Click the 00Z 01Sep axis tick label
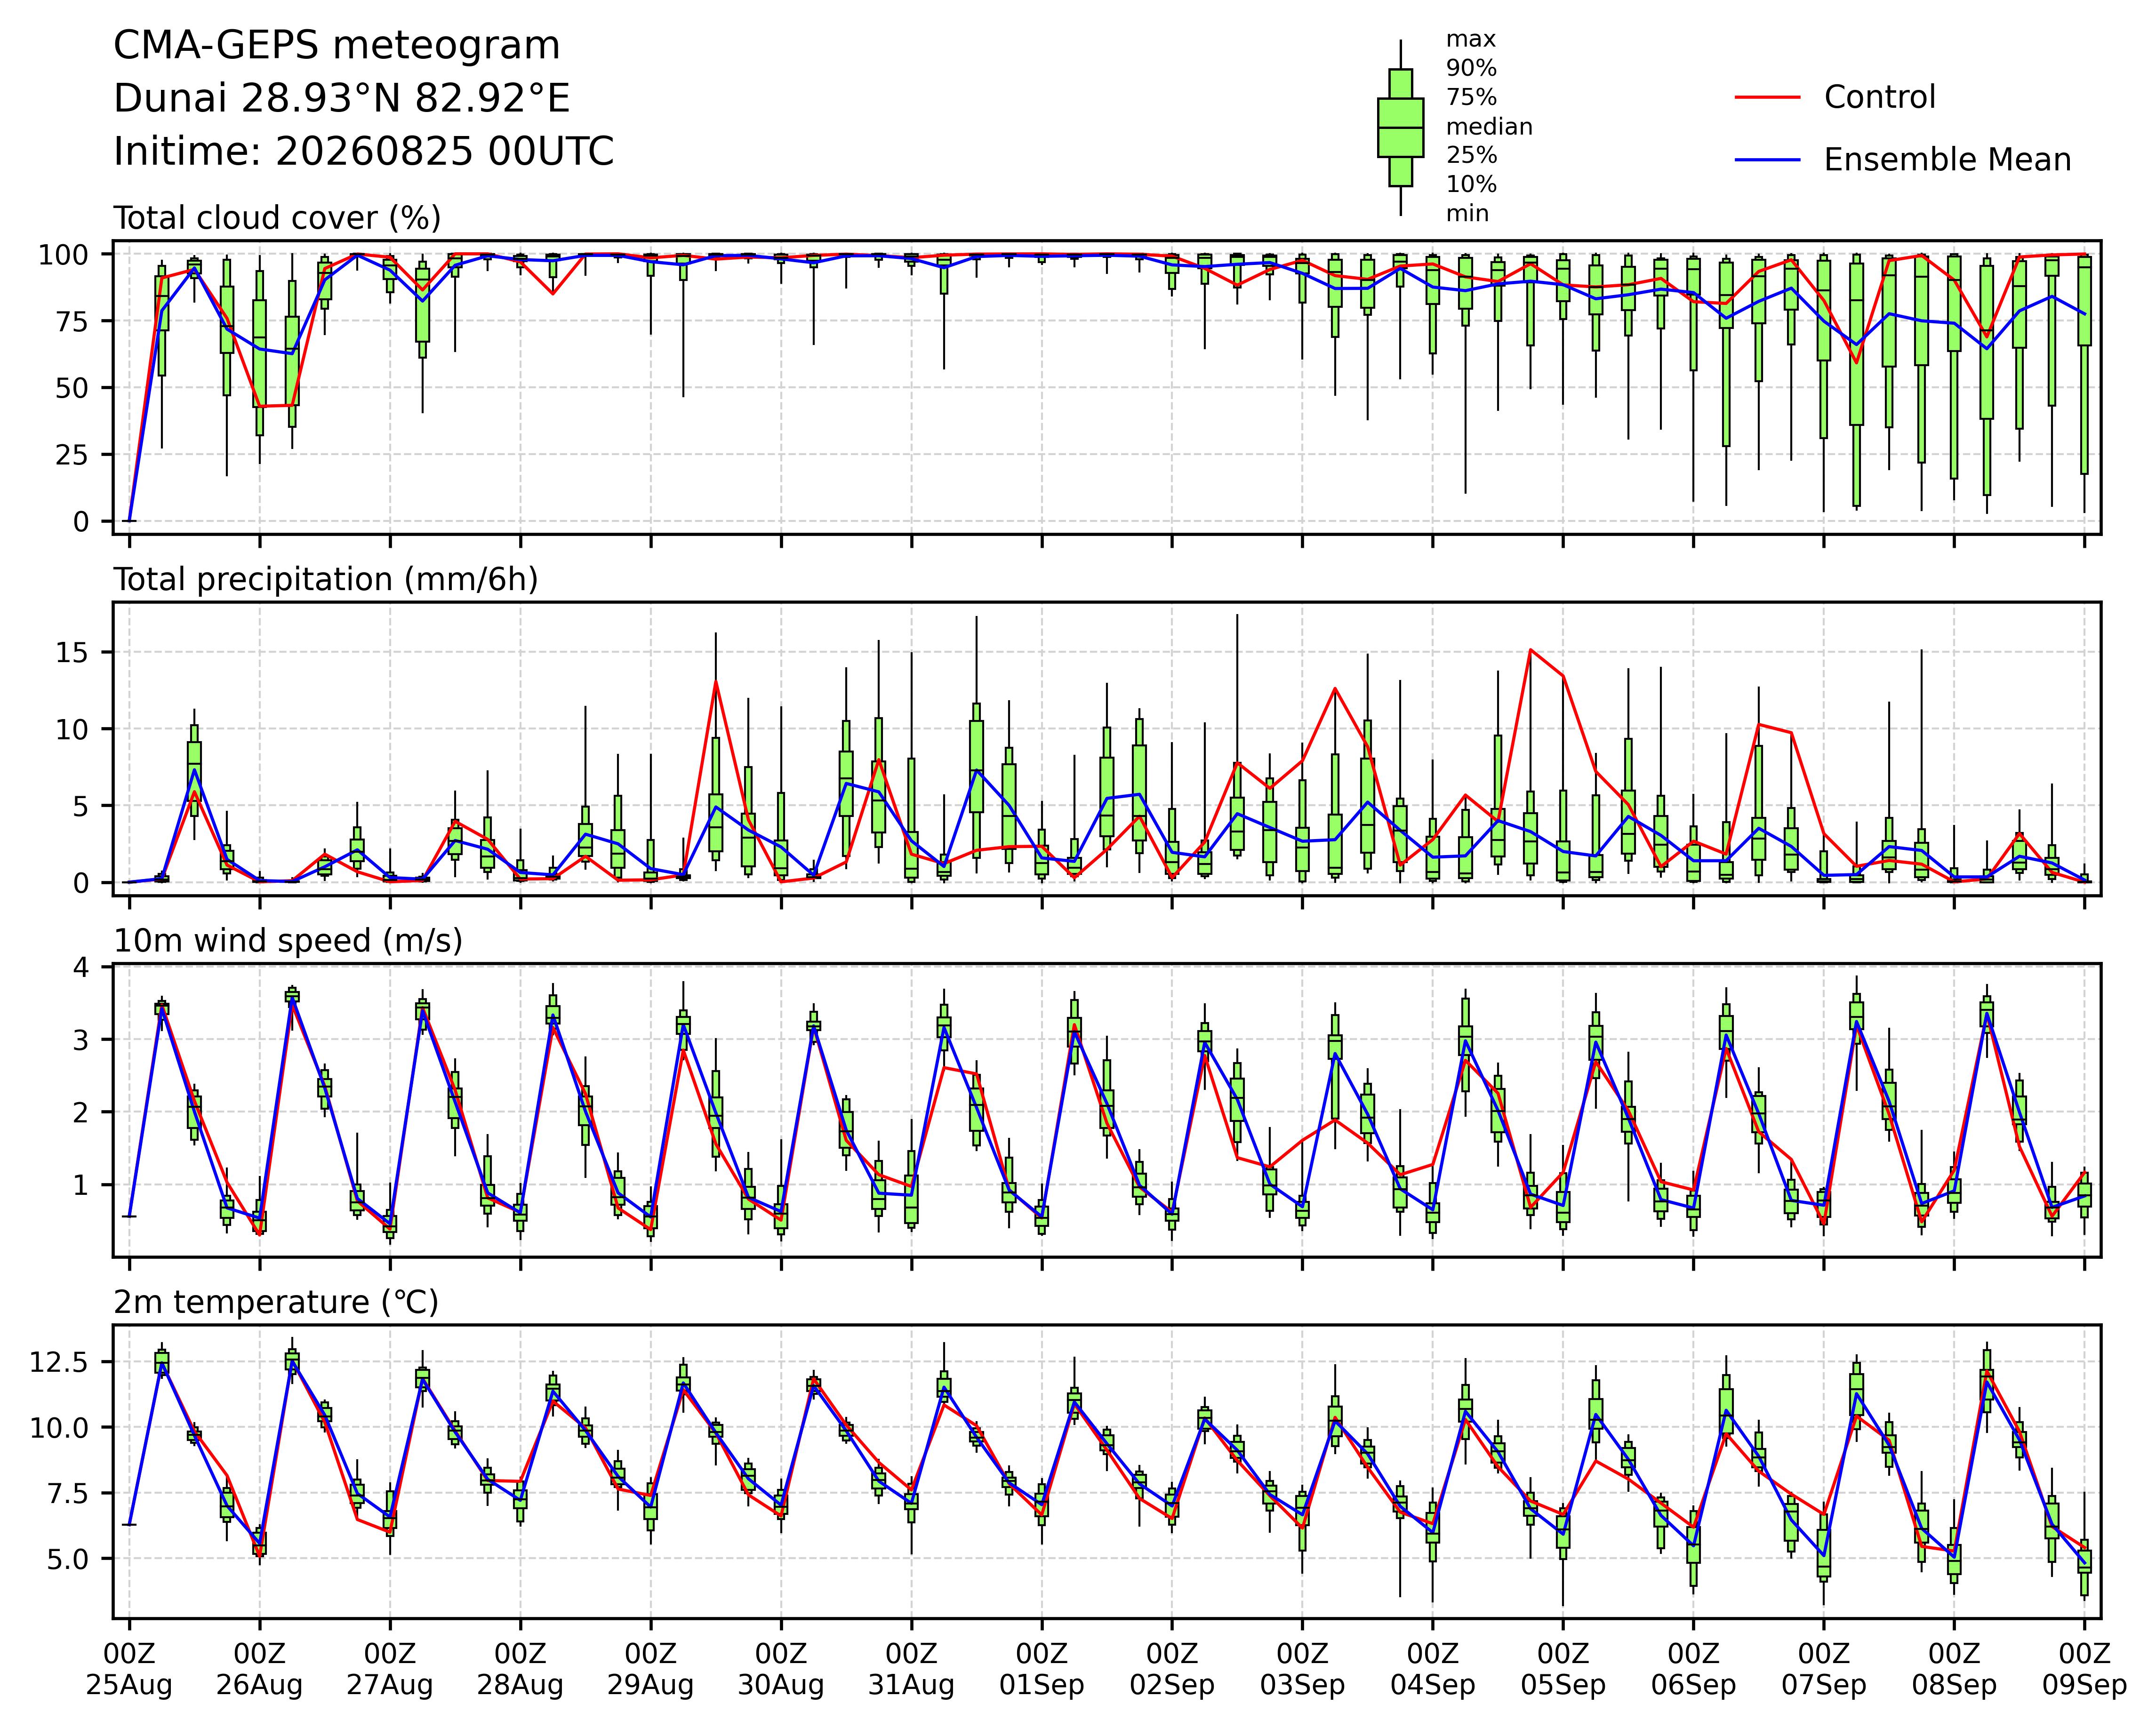Screen dimensions: 2156x1728 [x=1041, y=1669]
